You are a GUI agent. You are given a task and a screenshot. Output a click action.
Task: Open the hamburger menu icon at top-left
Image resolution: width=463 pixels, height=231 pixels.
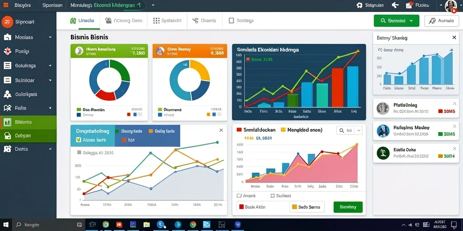coord(5,5)
